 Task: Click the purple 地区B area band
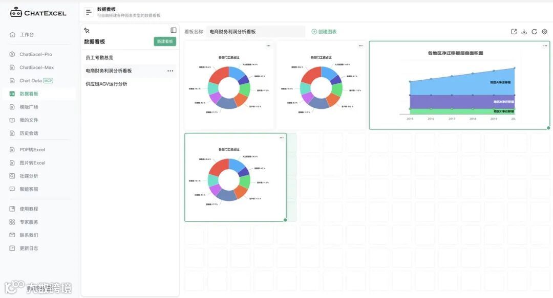[x=462, y=101]
